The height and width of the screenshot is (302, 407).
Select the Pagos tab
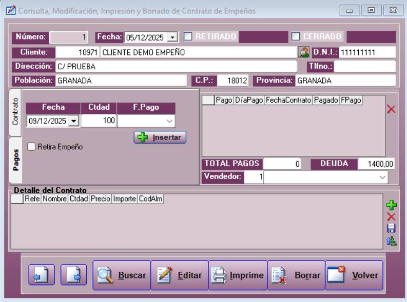[15, 159]
